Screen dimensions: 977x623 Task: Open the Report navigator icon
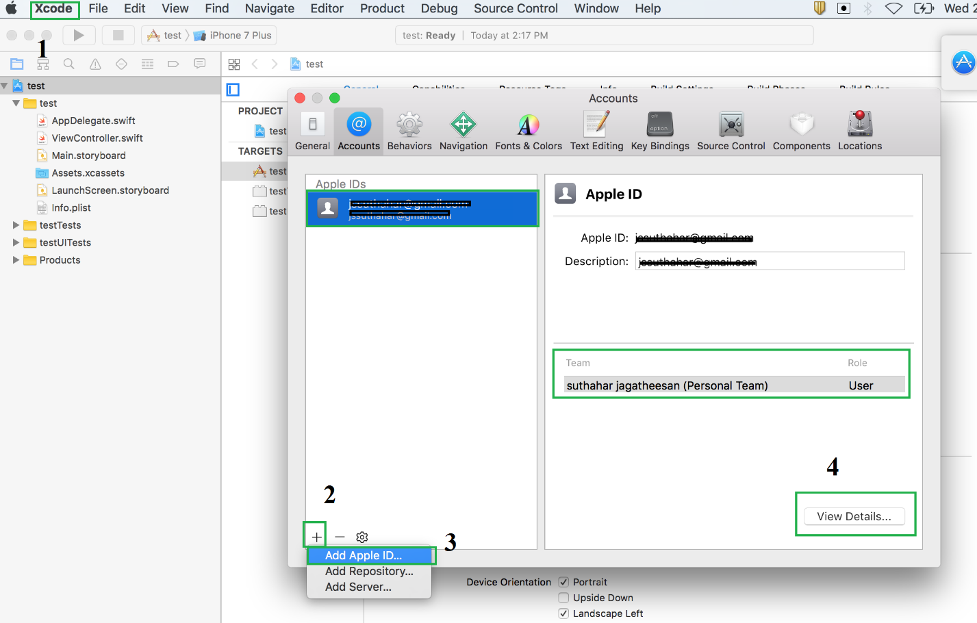pos(199,64)
